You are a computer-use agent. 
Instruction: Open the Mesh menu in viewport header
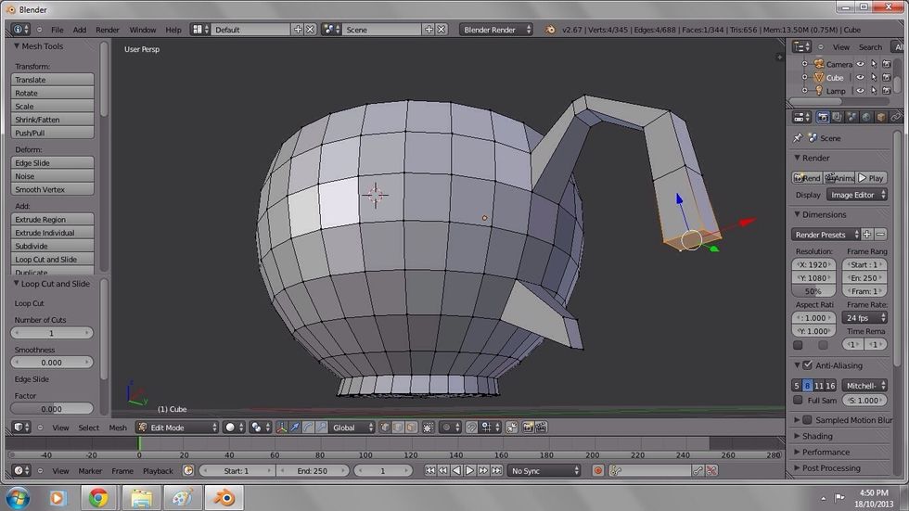[x=118, y=428]
